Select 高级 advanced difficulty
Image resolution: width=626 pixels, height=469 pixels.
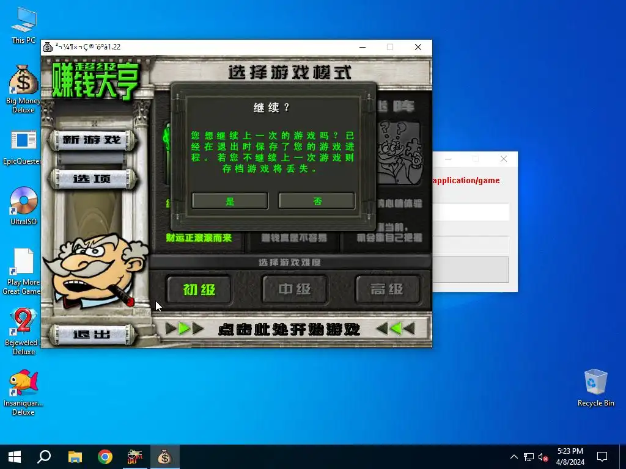point(387,289)
